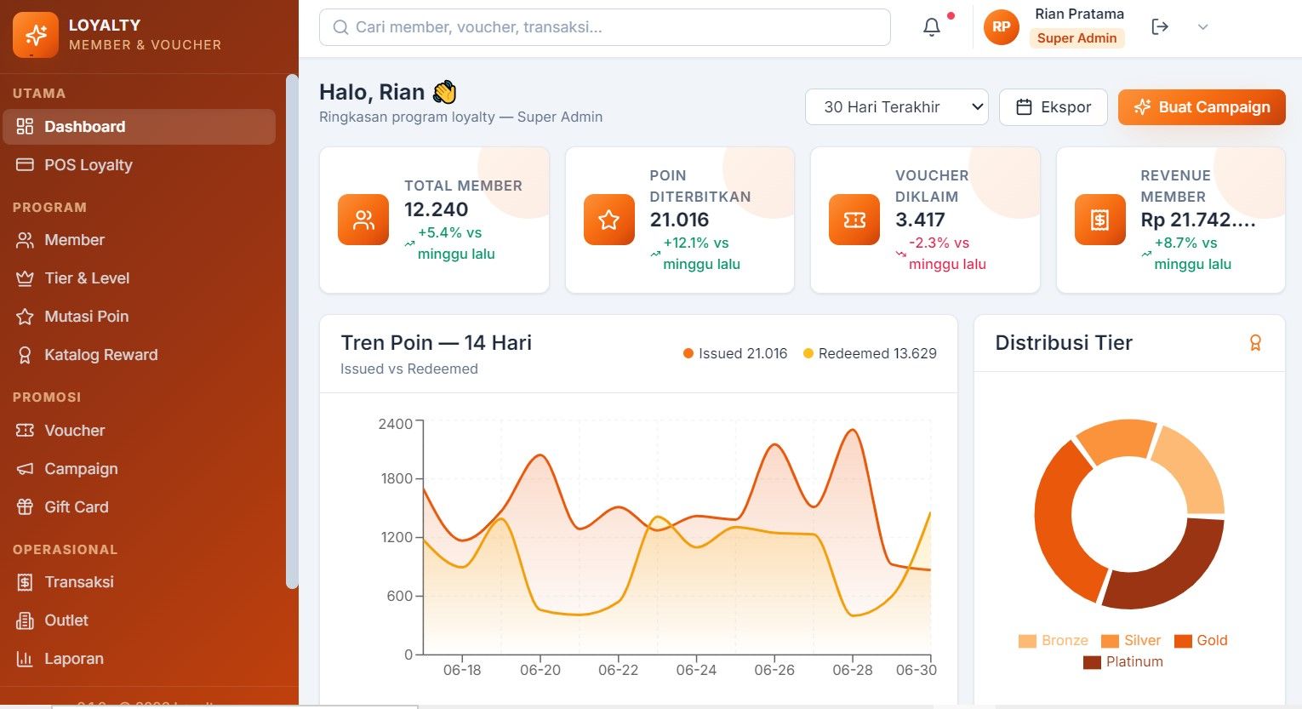Image resolution: width=1302 pixels, height=709 pixels.
Task: Click the Gift Card gift icon
Action: tap(25, 507)
